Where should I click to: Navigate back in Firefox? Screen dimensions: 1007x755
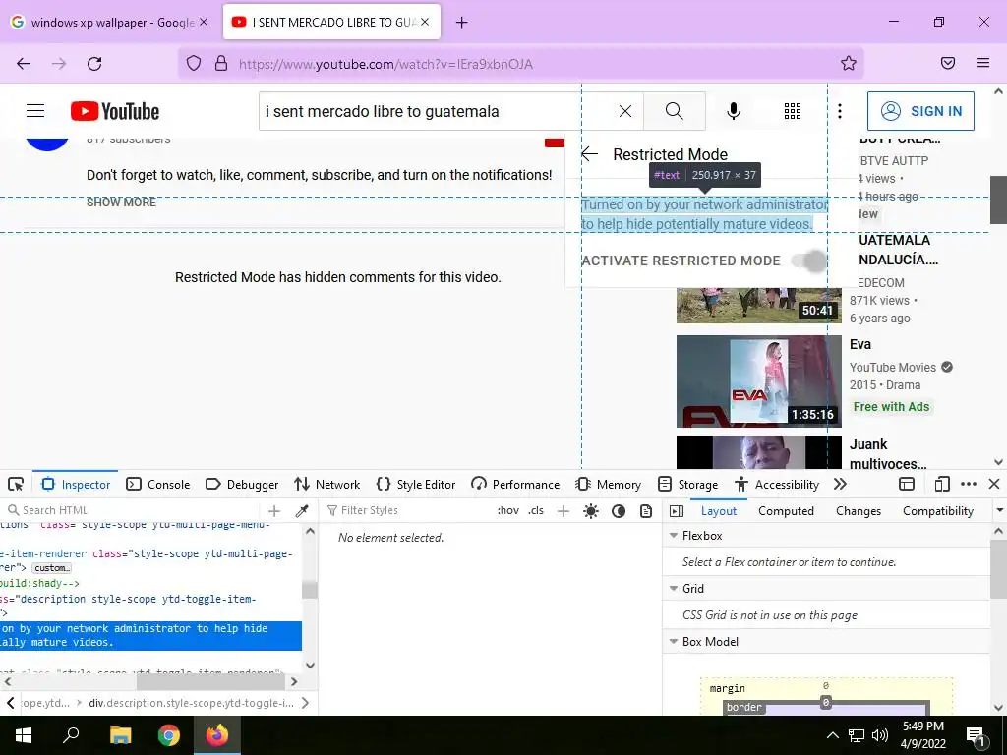coord(24,64)
